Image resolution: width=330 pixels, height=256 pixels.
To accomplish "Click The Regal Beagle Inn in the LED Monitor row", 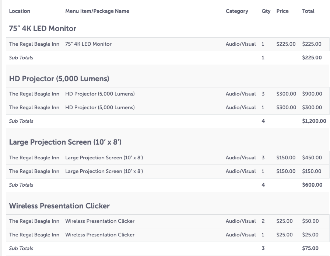I will tap(34, 44).
